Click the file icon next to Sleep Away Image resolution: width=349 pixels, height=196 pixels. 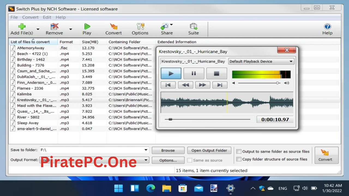pyautogui.click(x=13, y=123)
